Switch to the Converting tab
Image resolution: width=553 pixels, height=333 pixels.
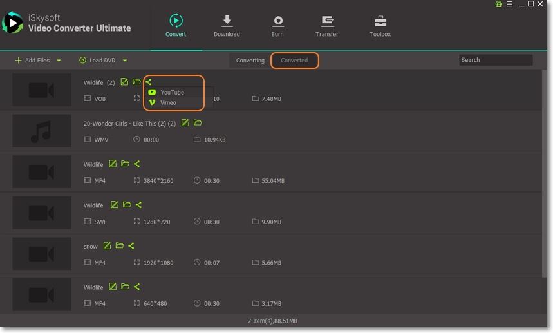point(250,61)
